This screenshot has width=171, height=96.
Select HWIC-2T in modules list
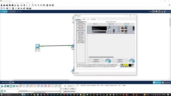pyautogui.click(x=81, y=26)
